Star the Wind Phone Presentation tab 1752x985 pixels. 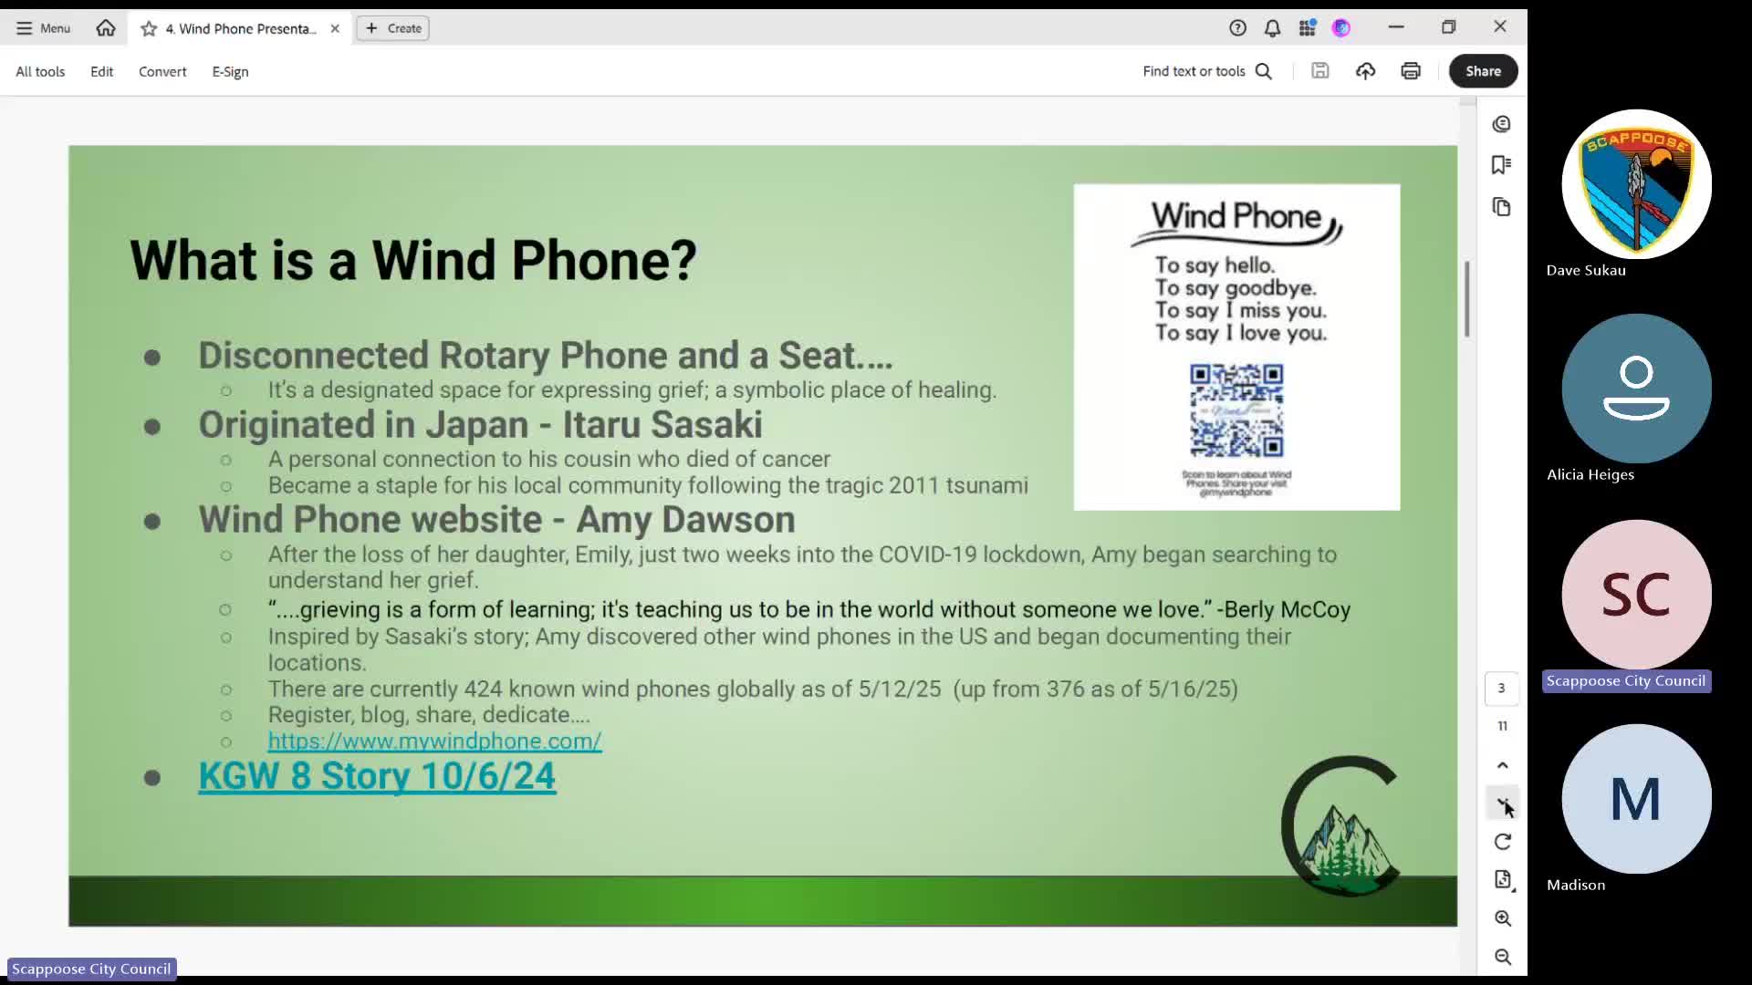(149, 29)
